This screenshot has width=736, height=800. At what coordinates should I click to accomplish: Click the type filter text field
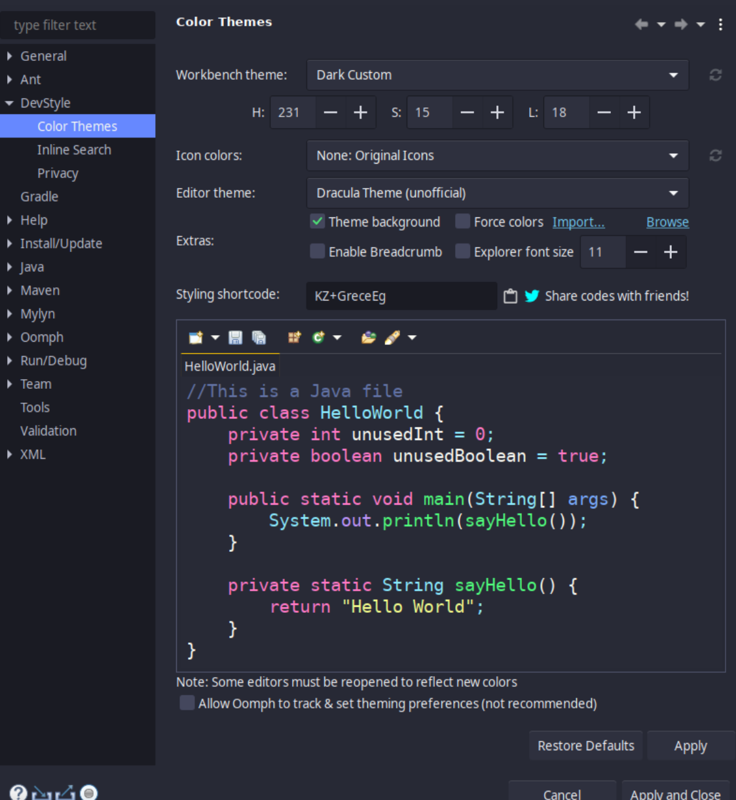coord(78,26)
